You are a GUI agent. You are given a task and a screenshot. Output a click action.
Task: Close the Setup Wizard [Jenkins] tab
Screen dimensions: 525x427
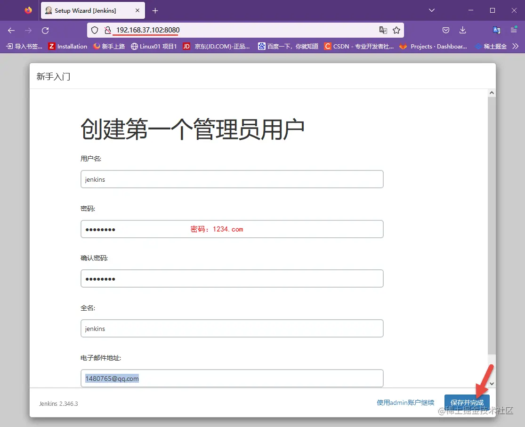tap(137, 10)
